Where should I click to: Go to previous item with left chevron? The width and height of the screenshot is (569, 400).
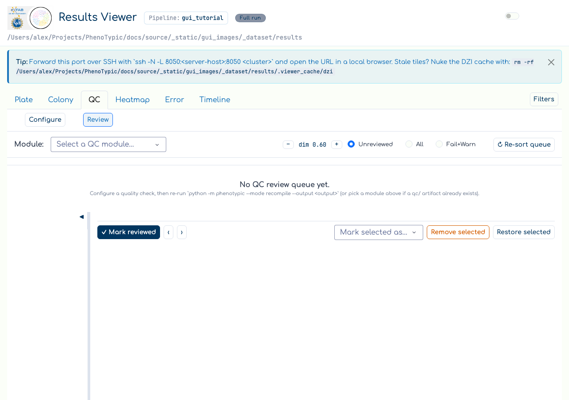[168, 232]
